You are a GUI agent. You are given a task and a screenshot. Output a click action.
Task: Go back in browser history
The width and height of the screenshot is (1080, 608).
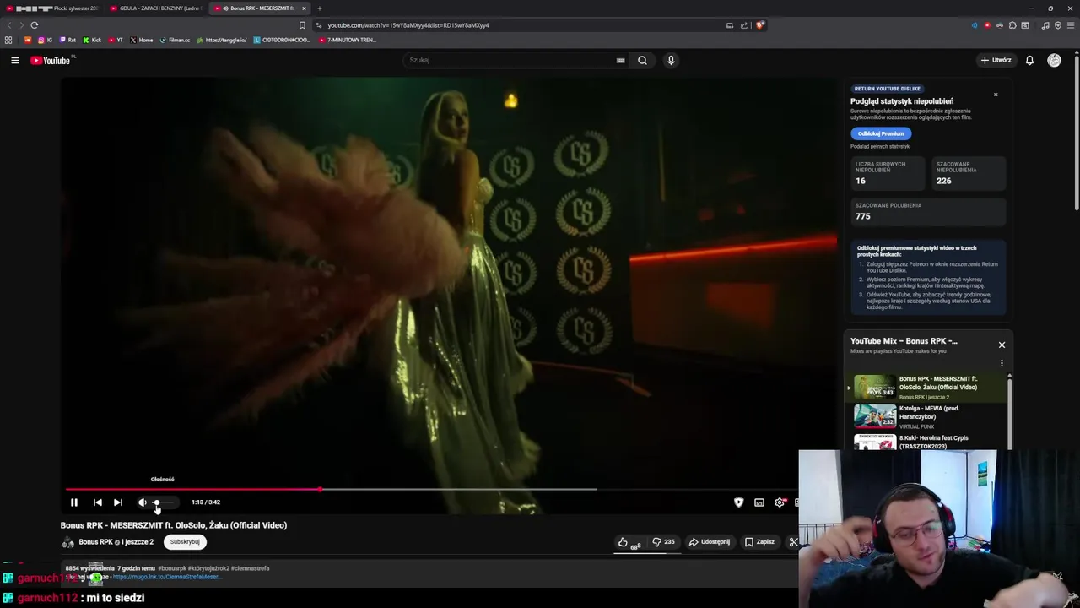click(9, 25)
